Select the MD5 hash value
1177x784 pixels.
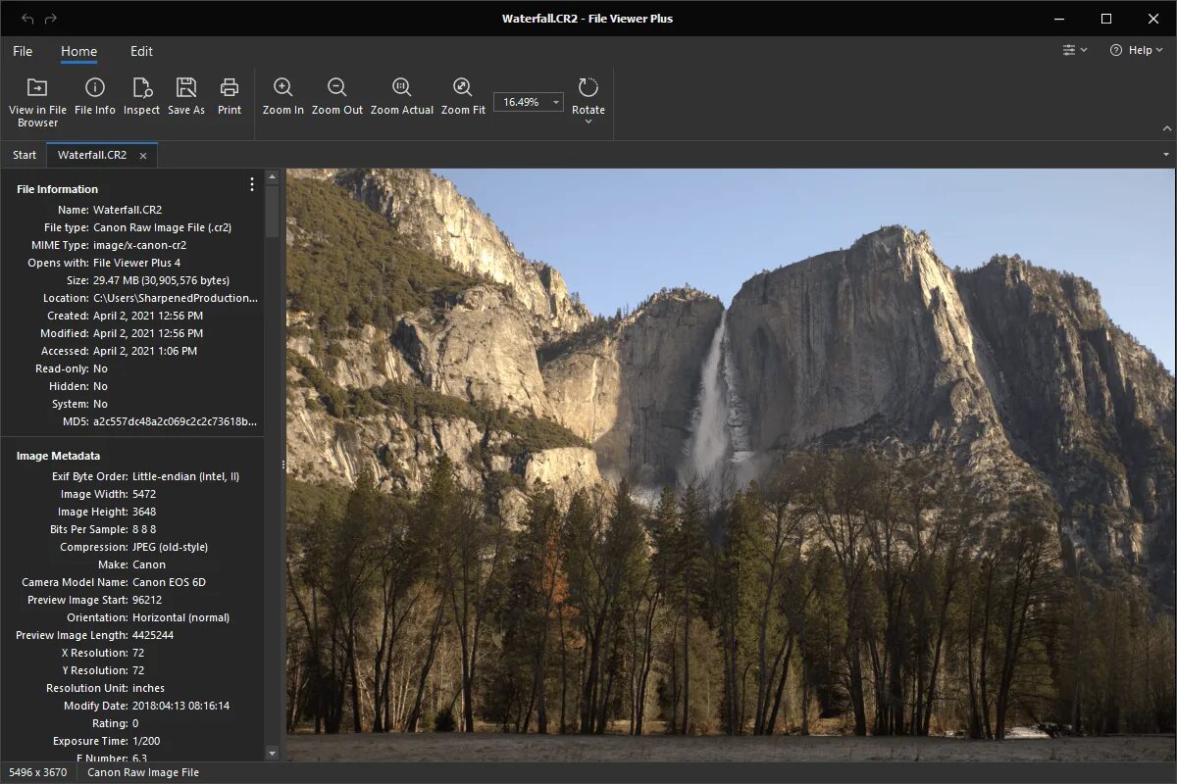176,421
